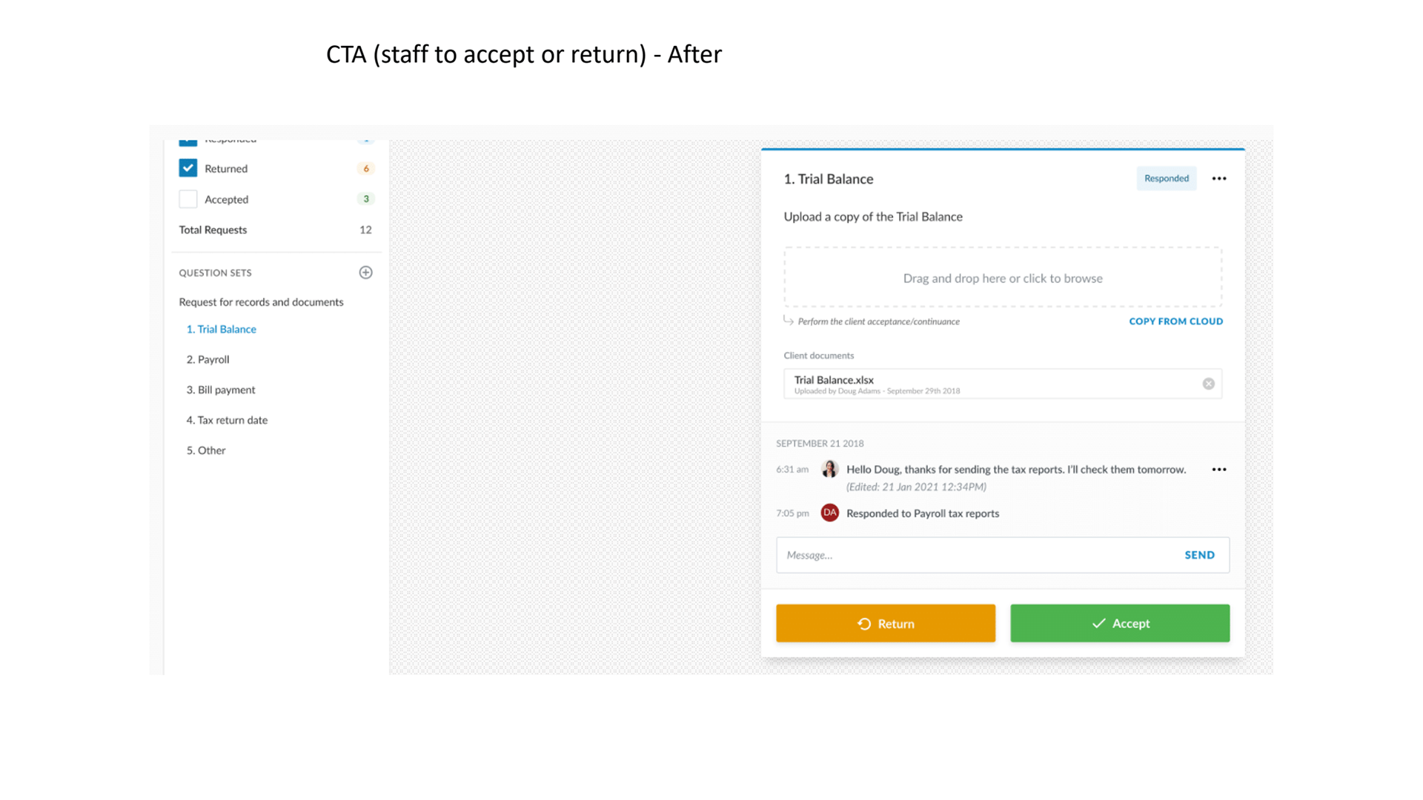Click the SEND link in message box
This screenshot has height=800, width=1423.
tap(1199, 555)
